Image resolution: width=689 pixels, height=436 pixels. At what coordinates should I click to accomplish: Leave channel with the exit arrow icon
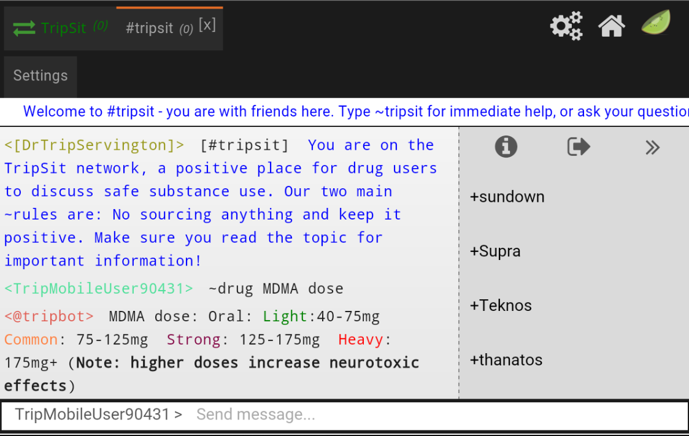tap(579, 147)
